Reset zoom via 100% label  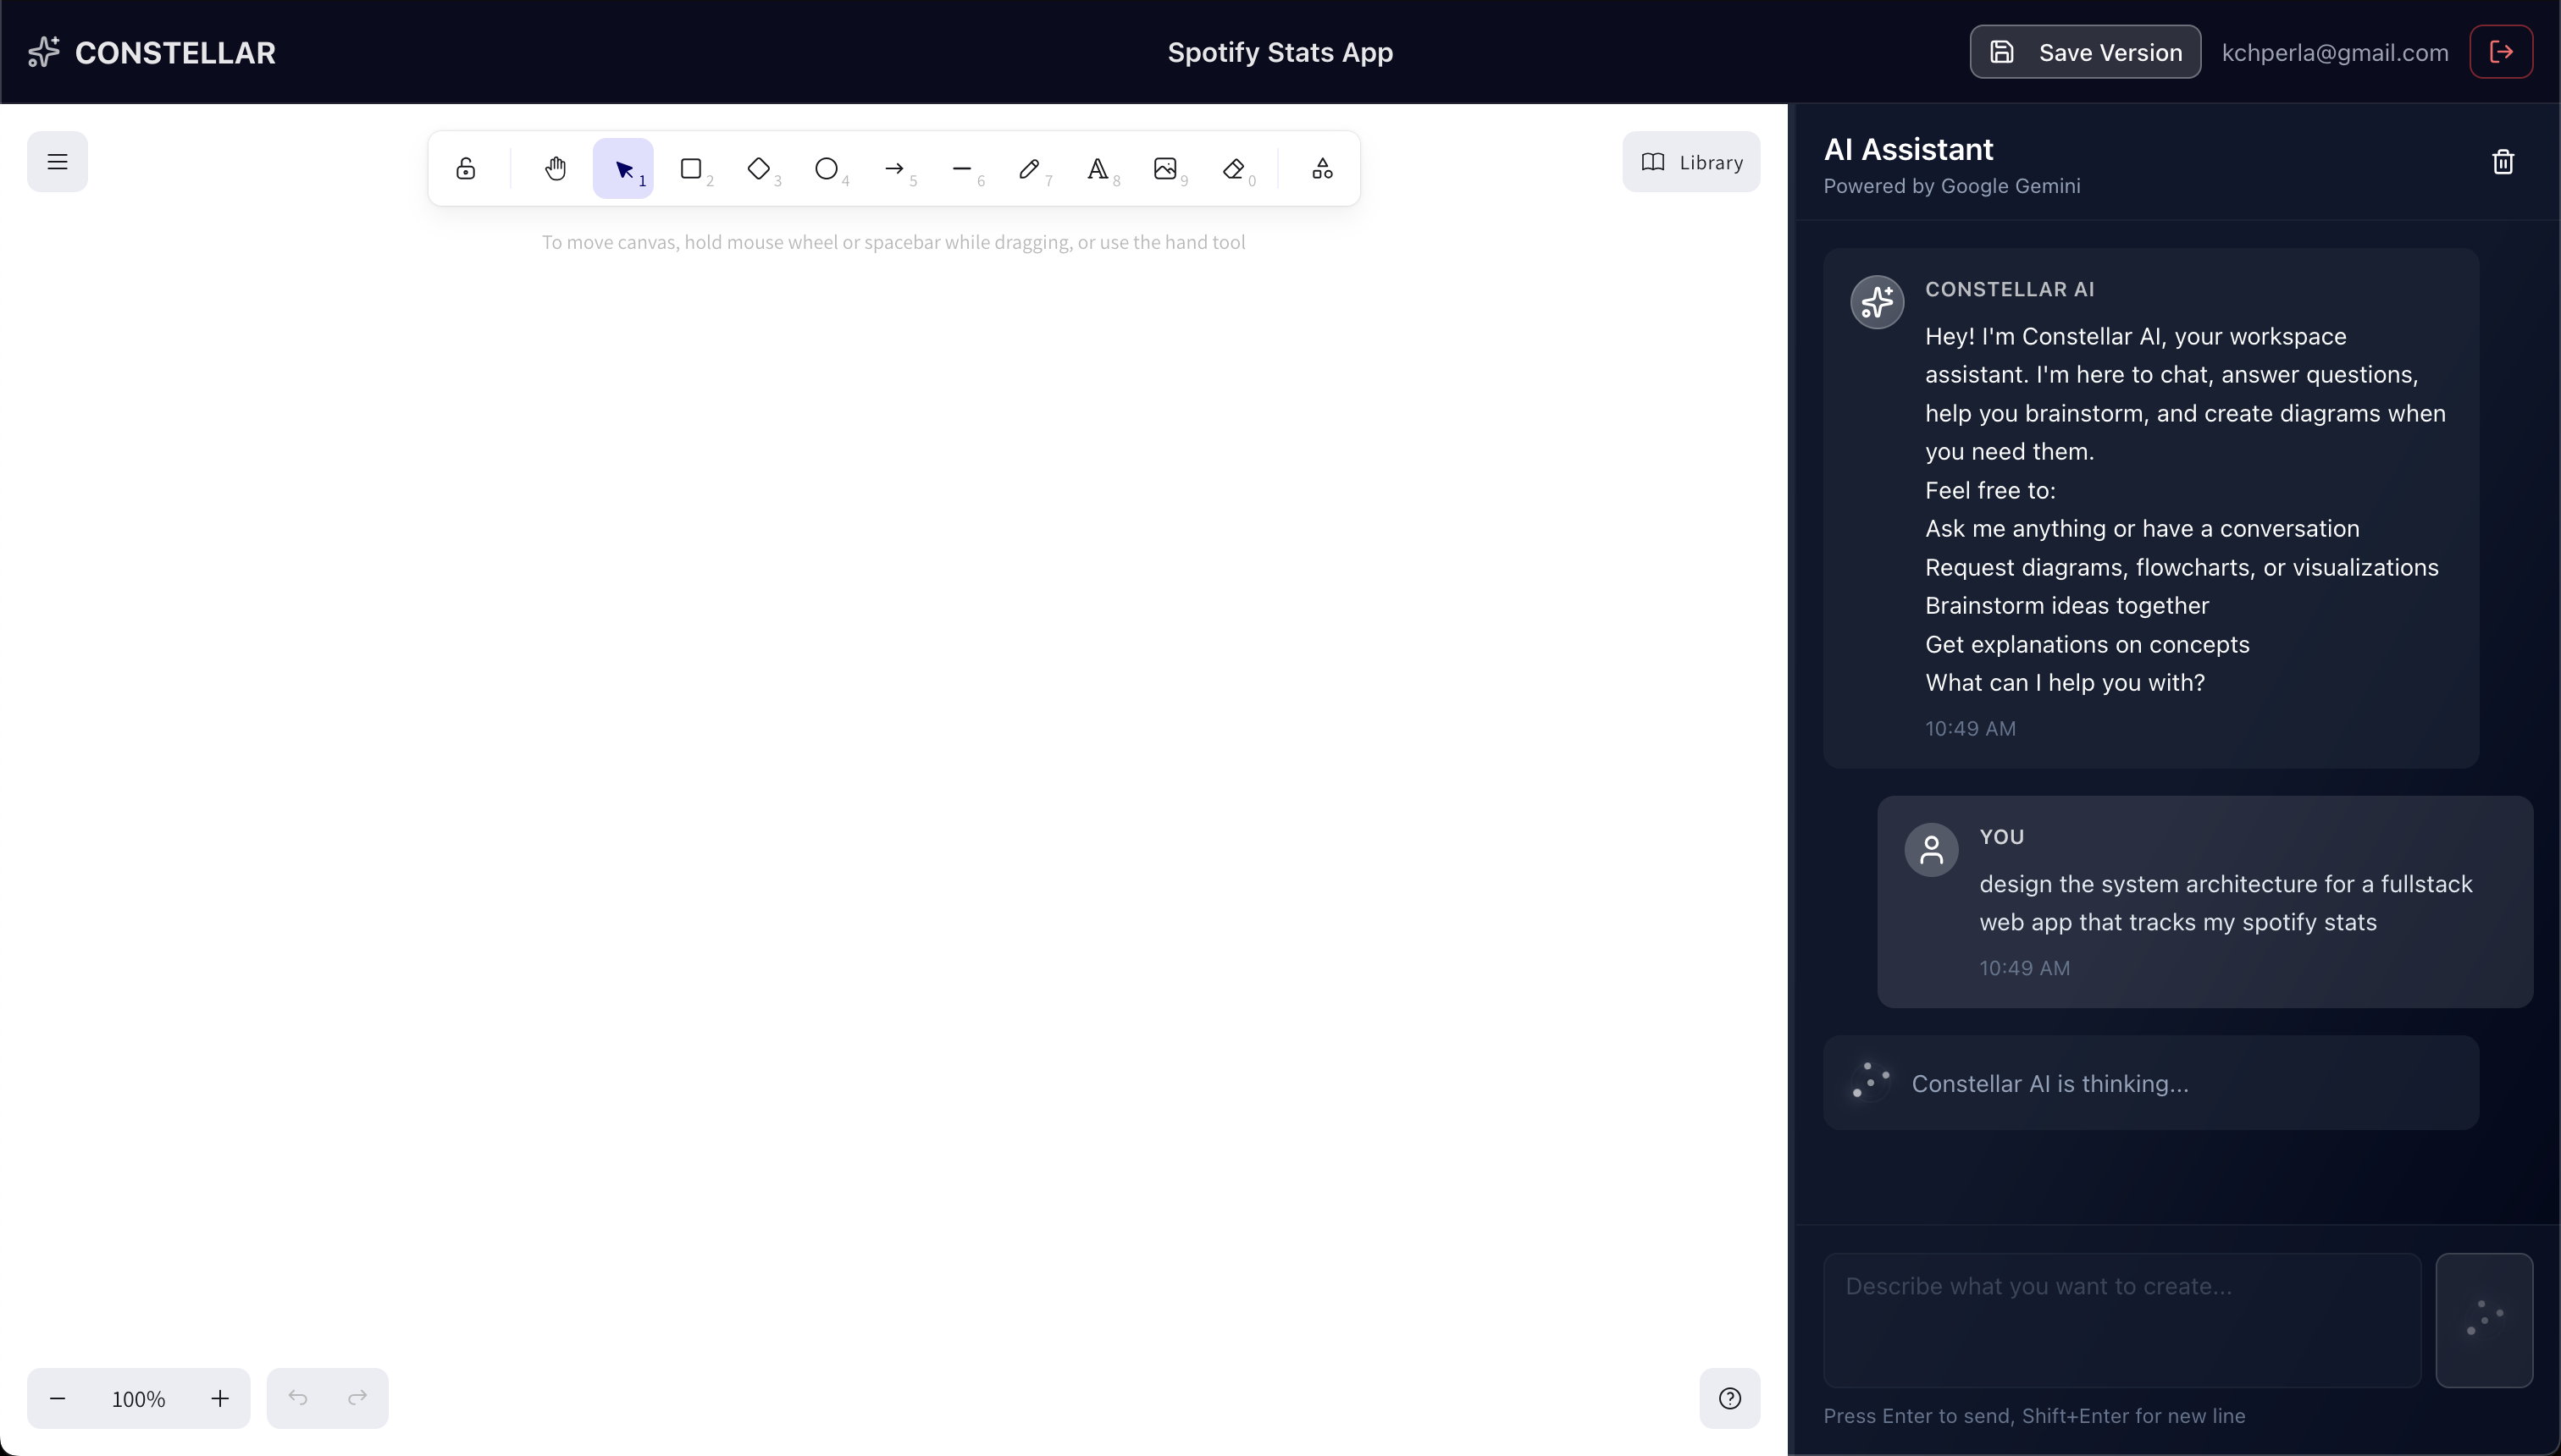(x=138, y=1399)
